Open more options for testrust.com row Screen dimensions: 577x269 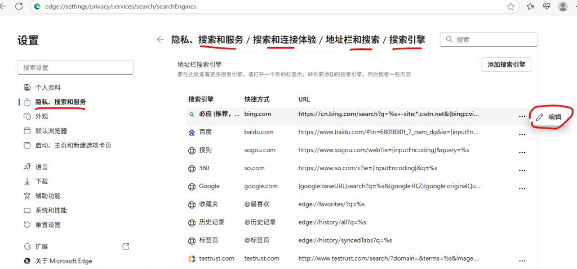pyautogui.click(x=522, y=261)
